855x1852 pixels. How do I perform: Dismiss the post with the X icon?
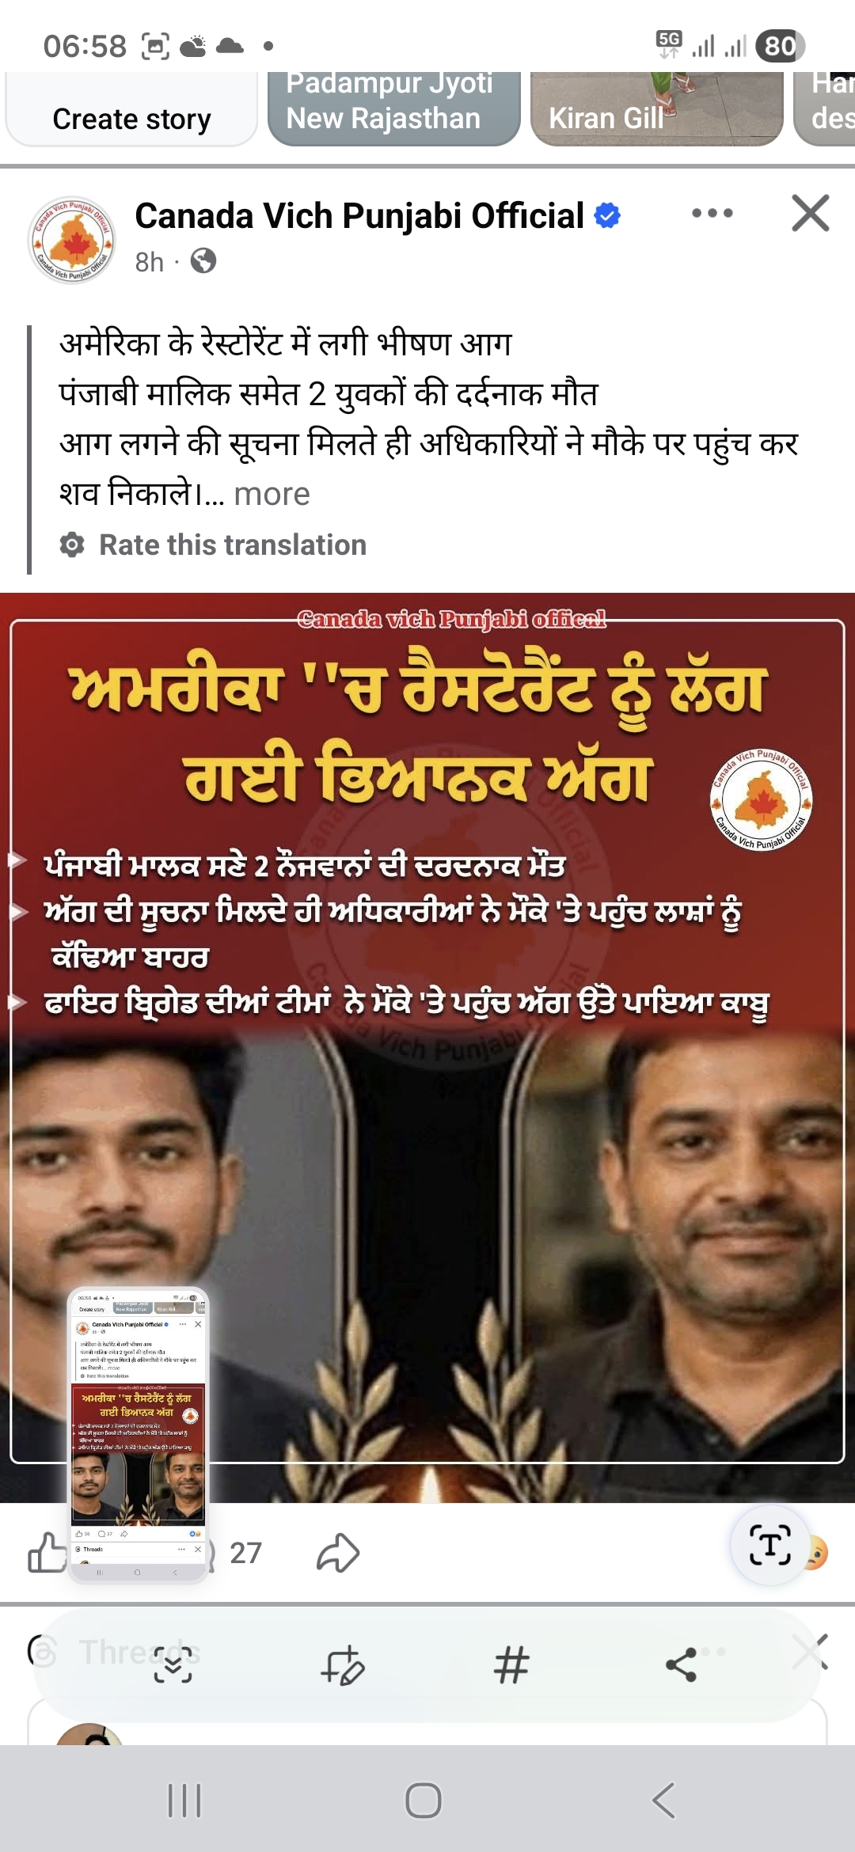[x=811, y=213]
